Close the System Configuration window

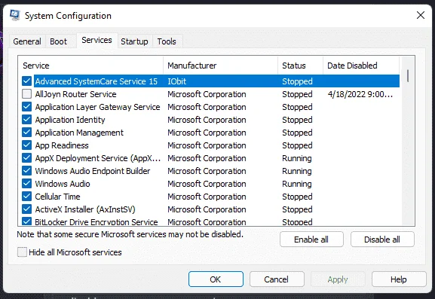tap(421, 15)
